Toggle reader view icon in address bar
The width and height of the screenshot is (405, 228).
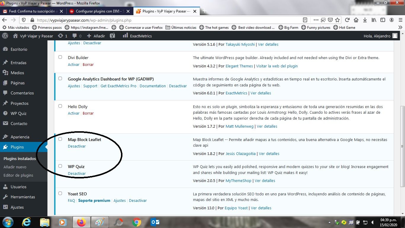[x=305, y=20]
